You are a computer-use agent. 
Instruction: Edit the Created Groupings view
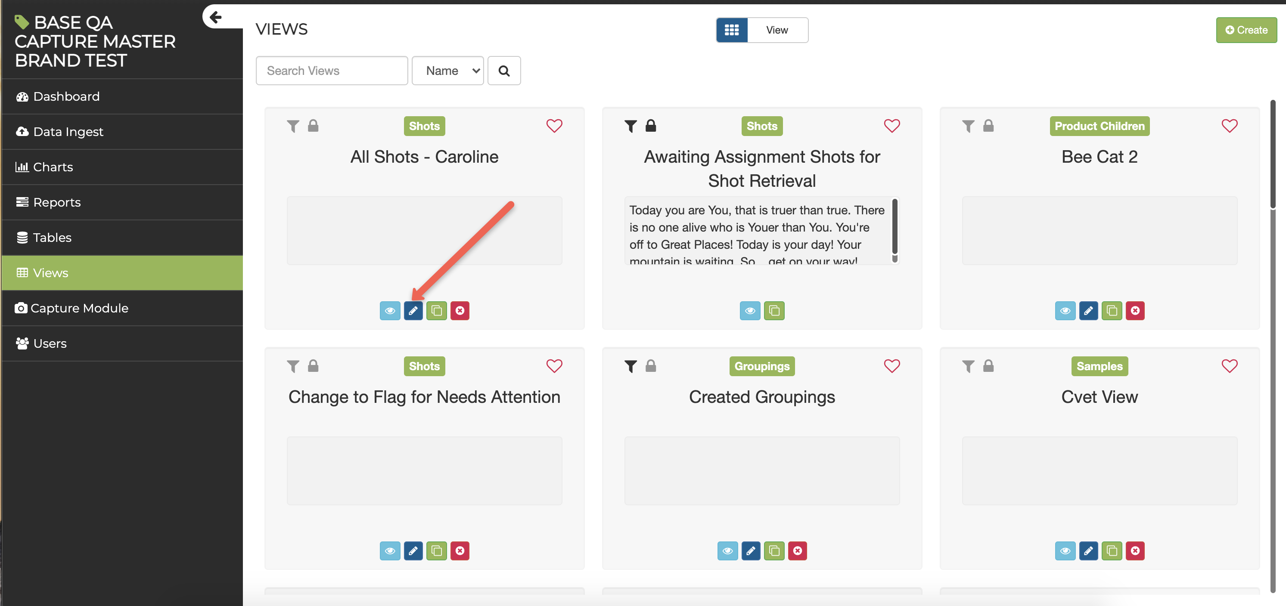[x=750, y=550]
